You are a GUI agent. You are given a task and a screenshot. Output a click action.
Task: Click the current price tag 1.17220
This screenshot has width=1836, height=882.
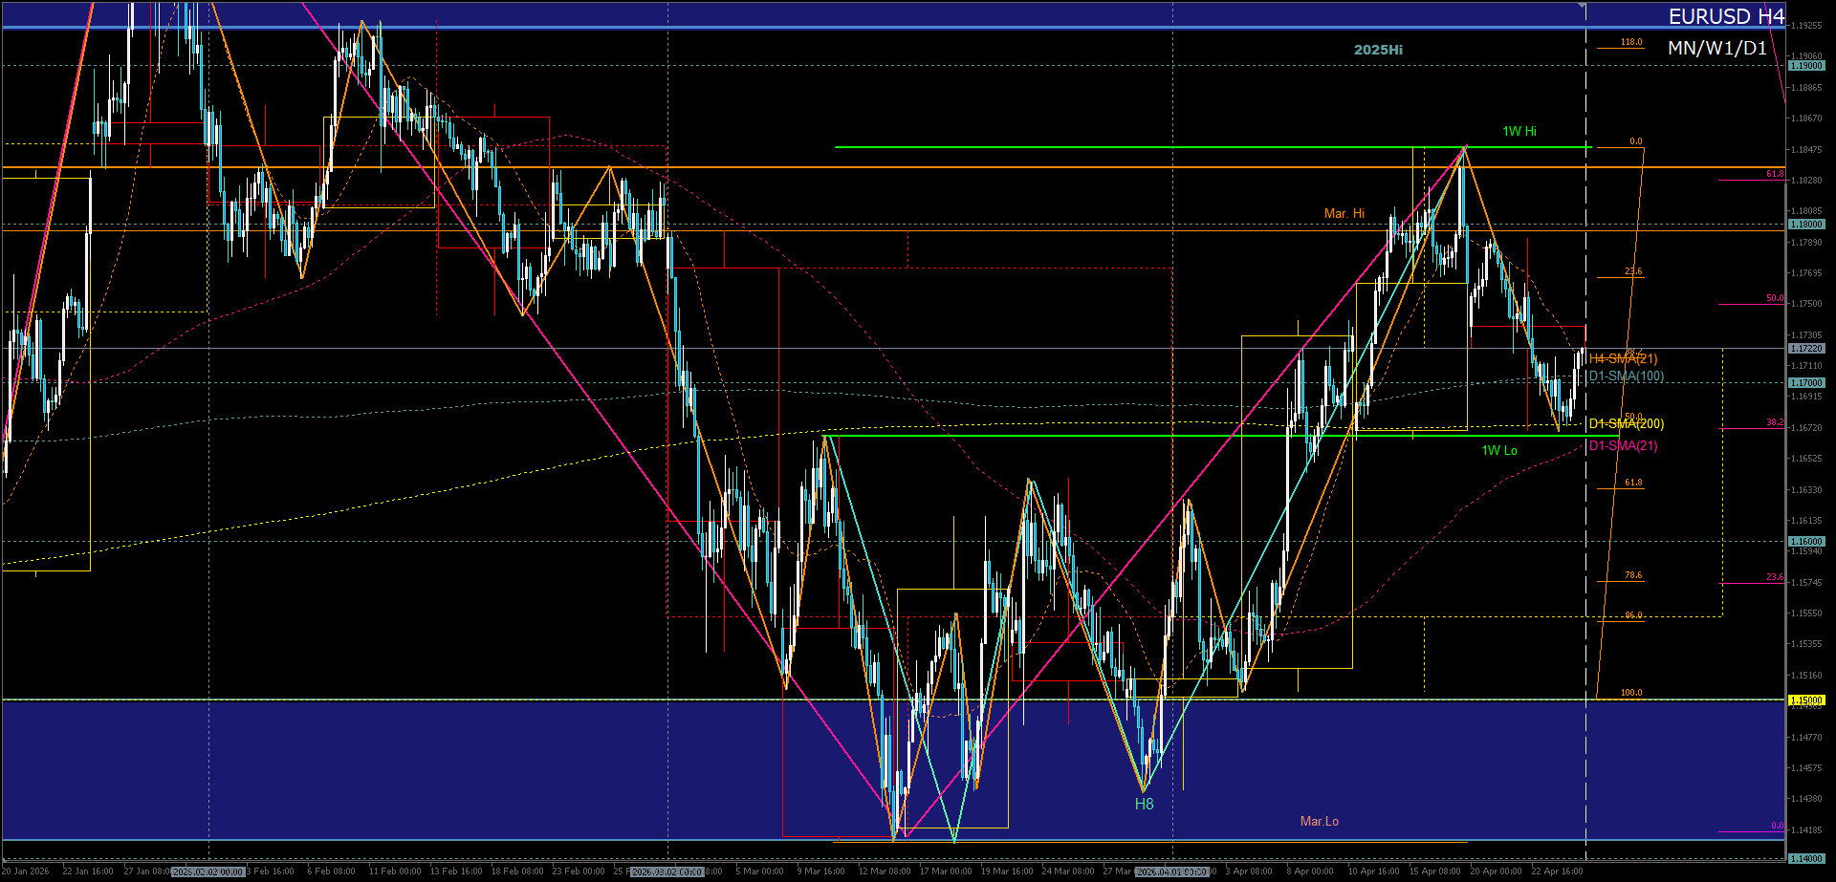[1806, 349]
